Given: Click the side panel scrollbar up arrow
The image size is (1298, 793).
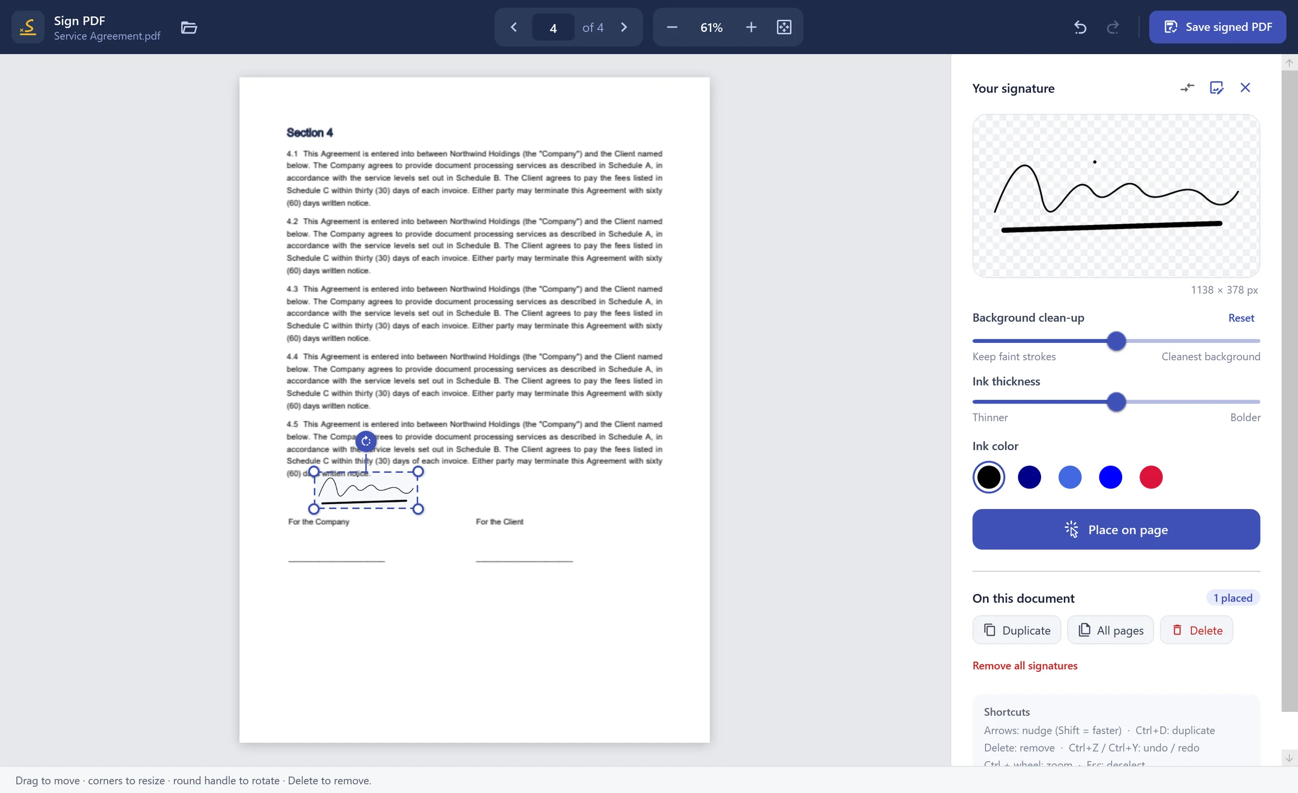Looking at the screenshot, I should pyautogui.click(x=1289, y=63).
